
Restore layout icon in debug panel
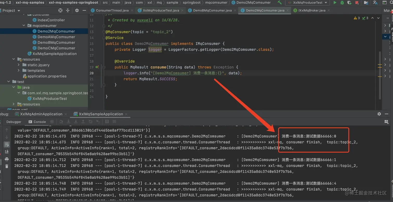click(387, 122)
